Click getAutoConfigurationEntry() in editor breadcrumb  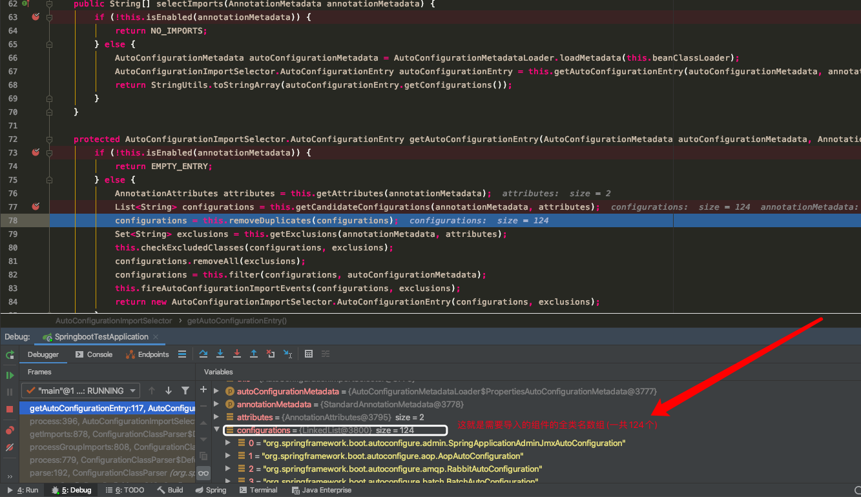(x=237, y=320)
